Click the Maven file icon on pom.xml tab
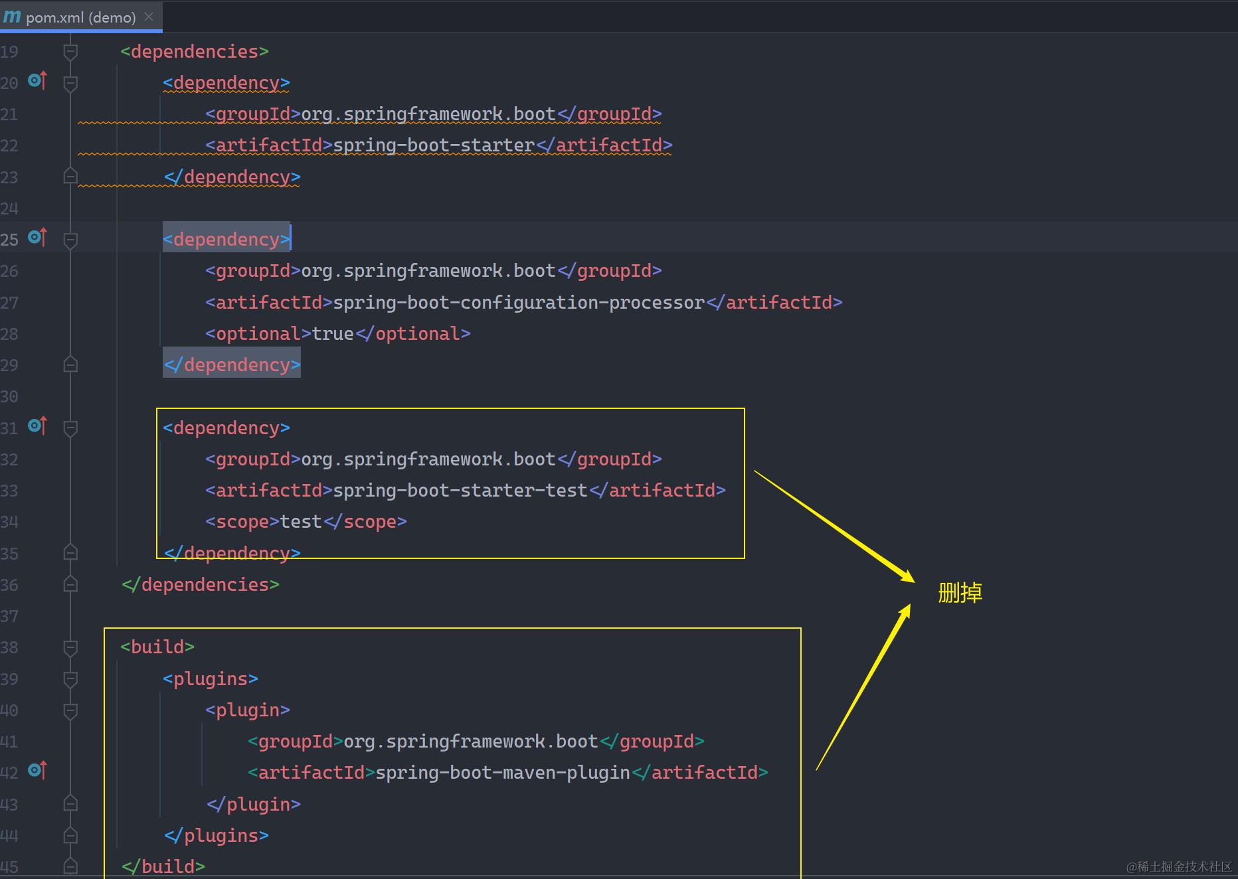 pos(12,17)
